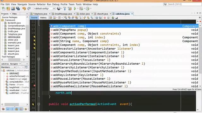Toggle Show Inherited Members filter in Navigator
202x113 pixels.
(x=3, y=109)
